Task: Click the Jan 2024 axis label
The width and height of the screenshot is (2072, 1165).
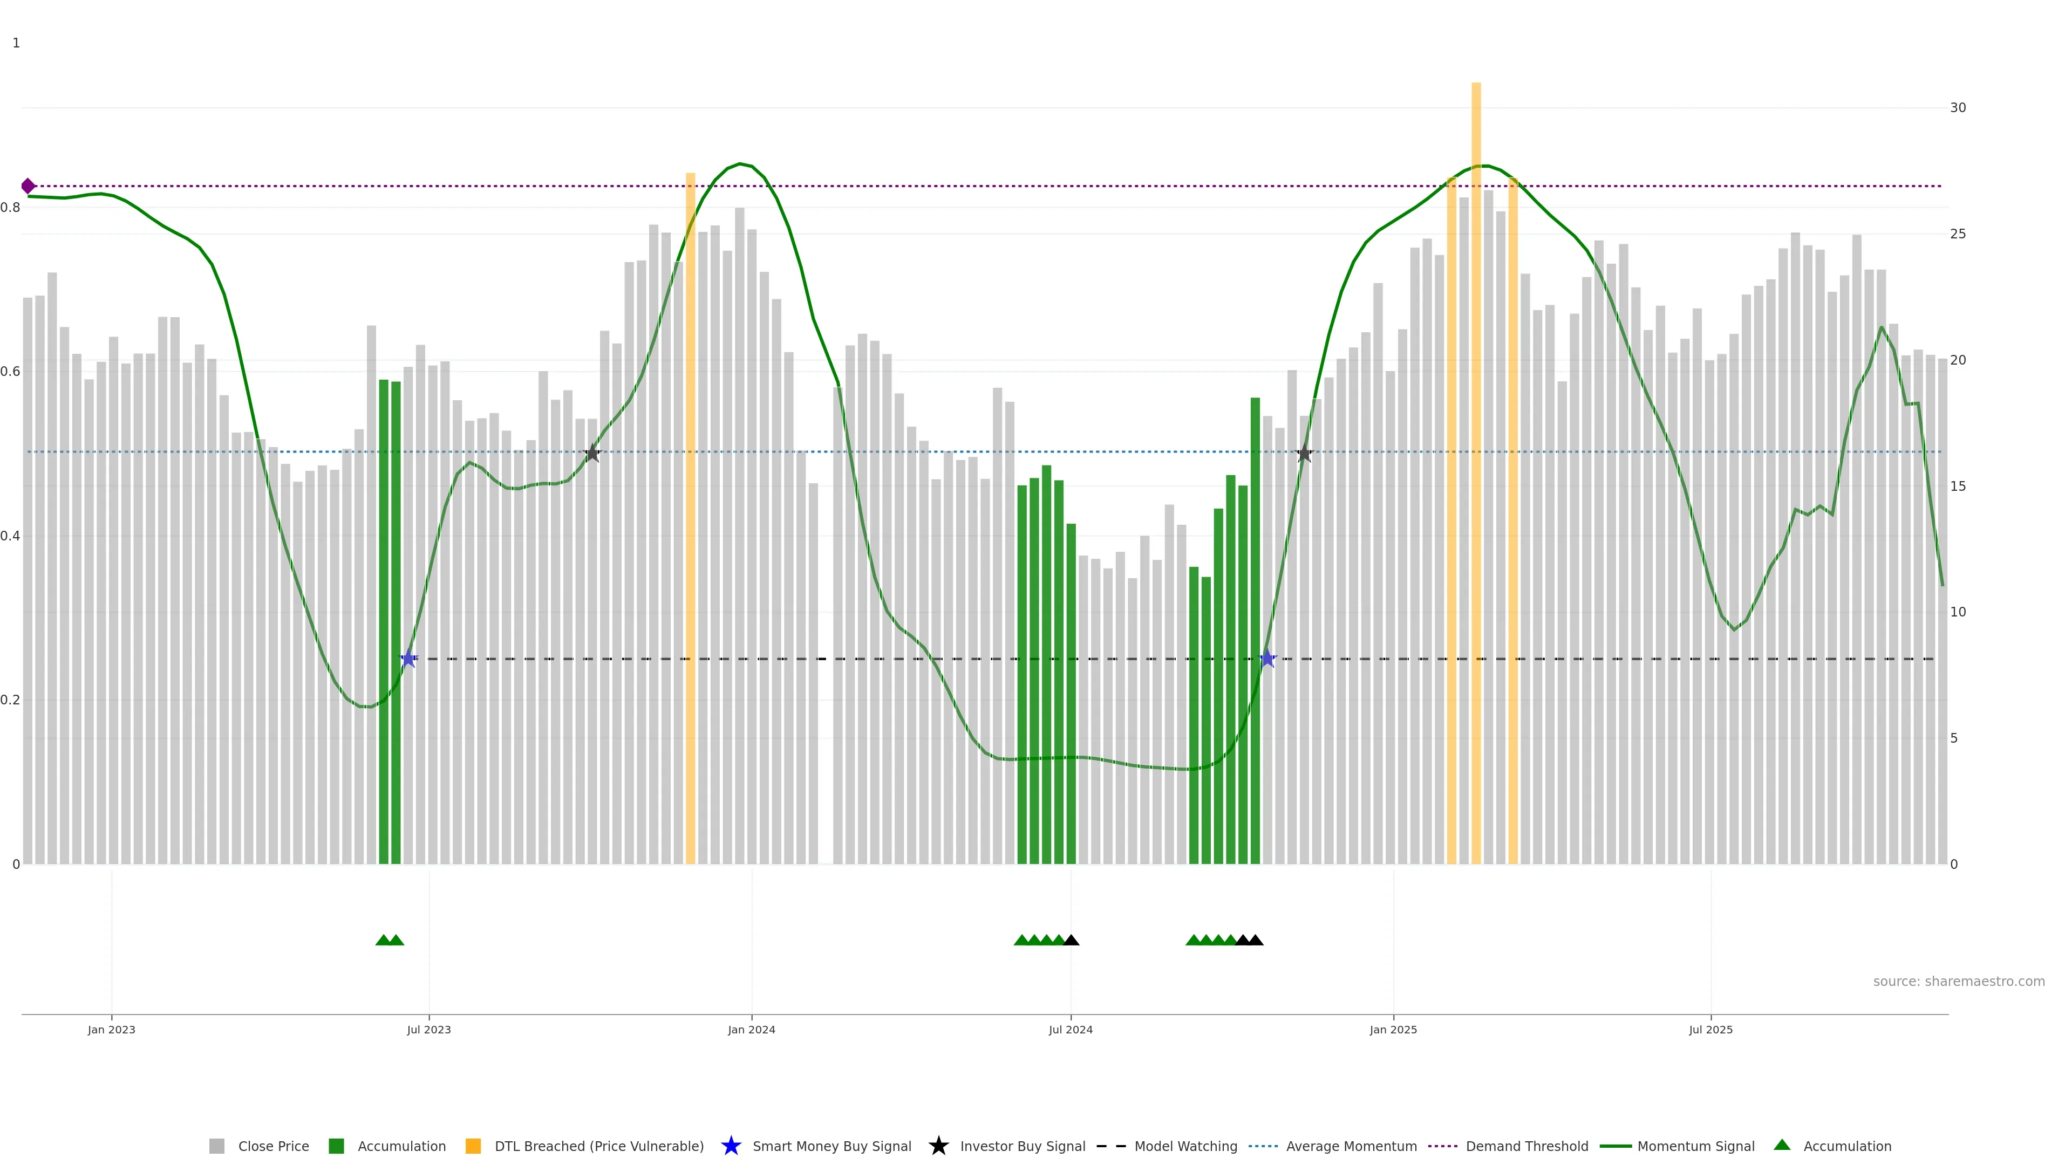Action: coord(751,1030)
